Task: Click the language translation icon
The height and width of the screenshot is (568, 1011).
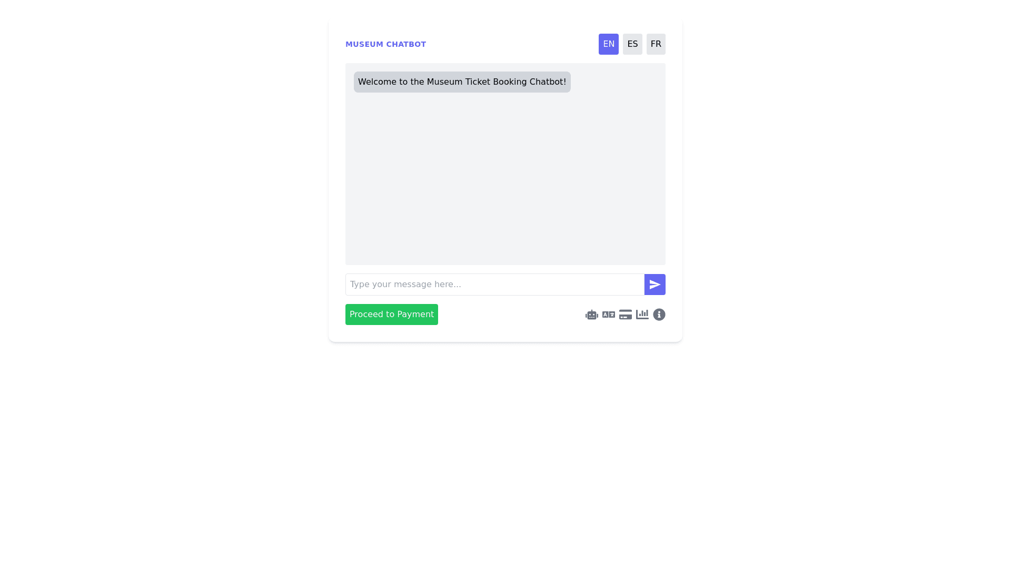Action: pos(609,315)
